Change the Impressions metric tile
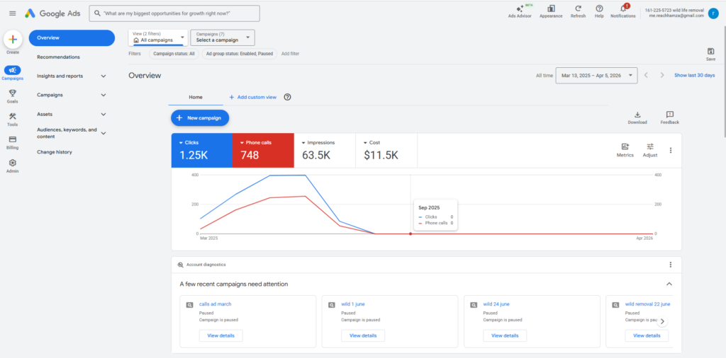This screenshot has height=358, width=726. 325,150
